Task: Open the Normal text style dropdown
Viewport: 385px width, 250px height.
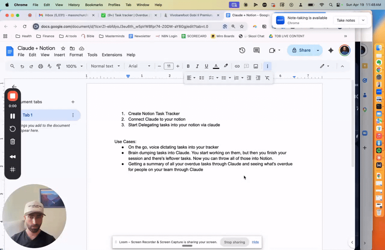Action: pos(105,66)
